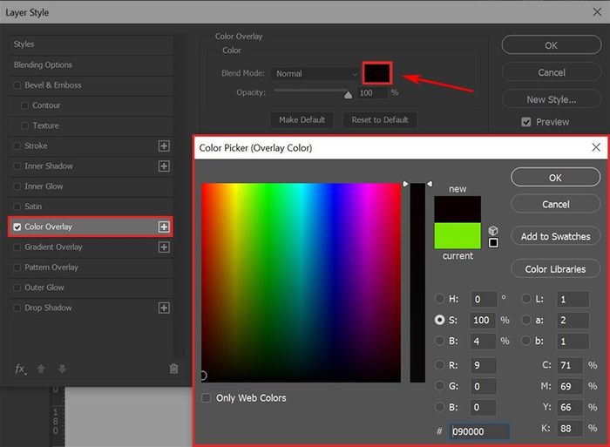Screen dimensions: 610x447
Task: Pick a color in the spectrum field
Action: (302, 282)
